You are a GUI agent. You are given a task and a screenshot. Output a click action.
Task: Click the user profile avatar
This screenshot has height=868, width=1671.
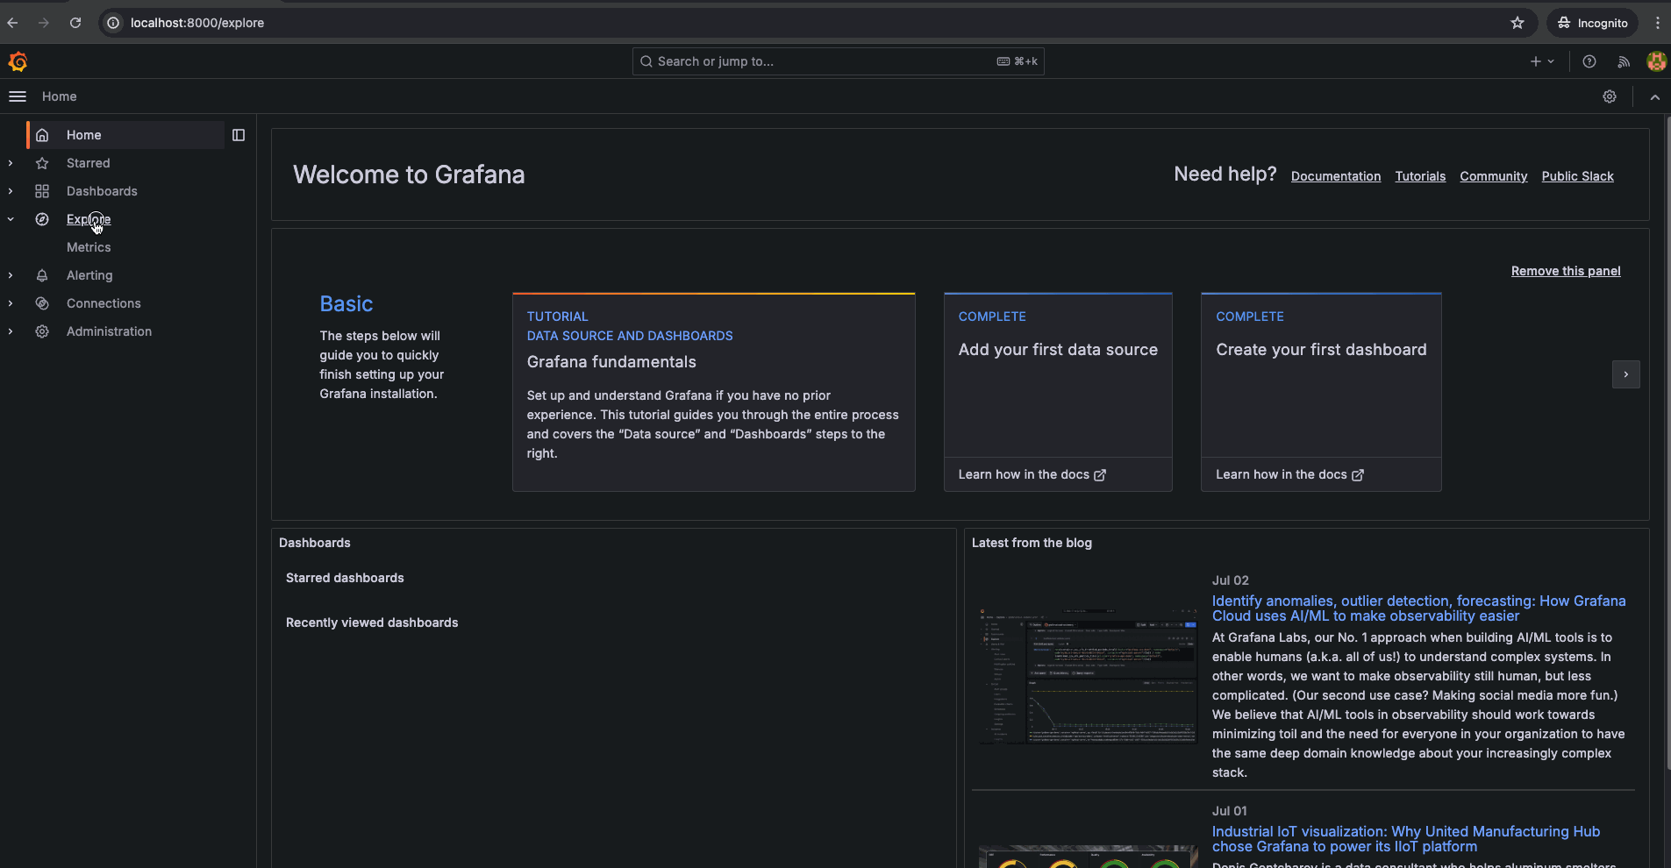click(1656, 61)
